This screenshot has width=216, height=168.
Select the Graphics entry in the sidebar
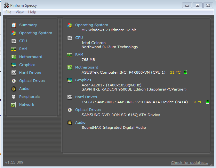(27, 65)
